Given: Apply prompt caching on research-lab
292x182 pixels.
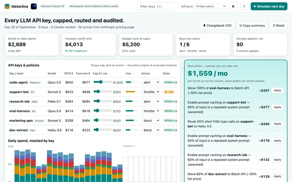Looking at the screenshot, I should [278, 160].
